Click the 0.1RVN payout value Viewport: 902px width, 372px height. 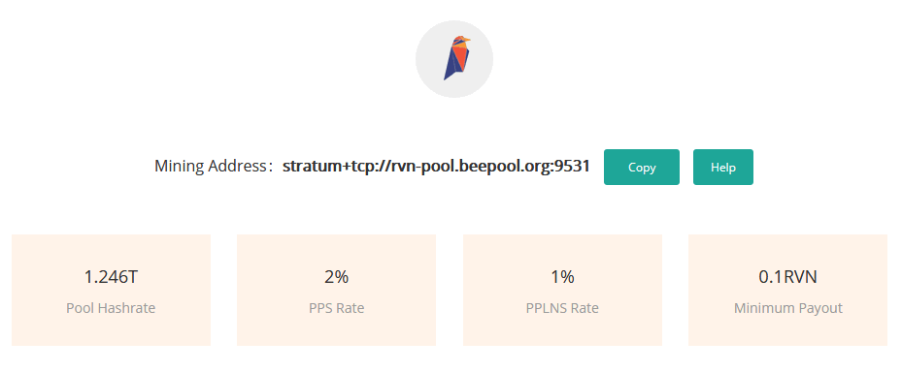[x=788, y=277]
